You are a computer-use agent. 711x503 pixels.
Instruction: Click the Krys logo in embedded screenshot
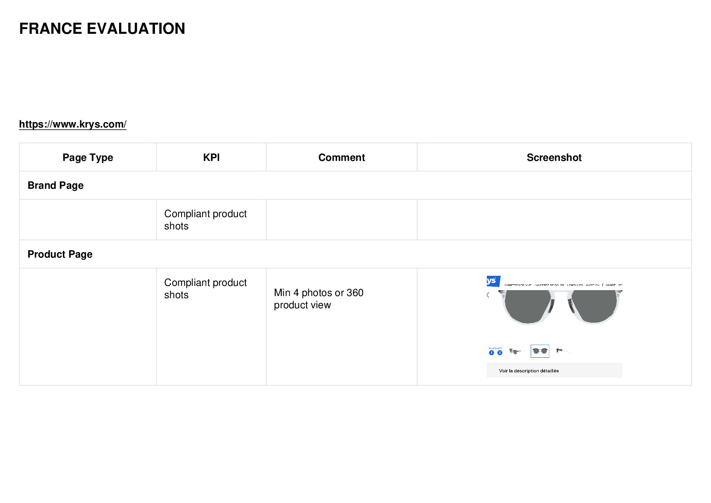[x=493, y=281]
